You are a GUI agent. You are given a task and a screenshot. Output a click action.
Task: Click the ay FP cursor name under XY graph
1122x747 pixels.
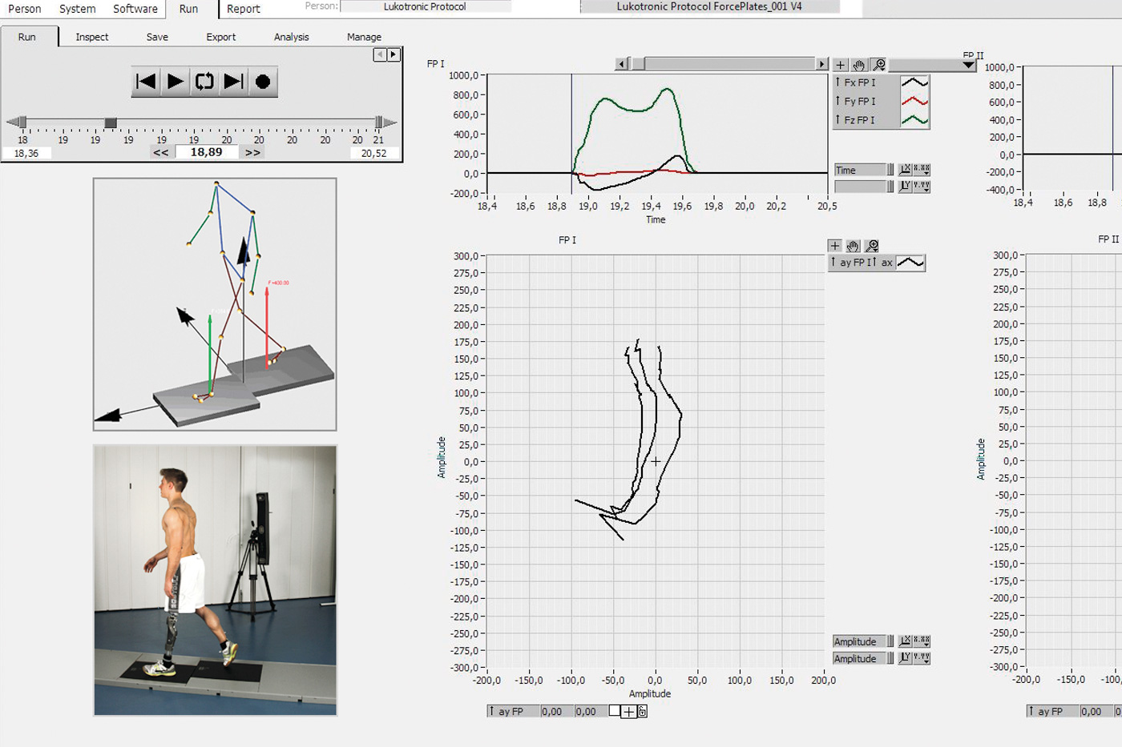pos(513,711)
